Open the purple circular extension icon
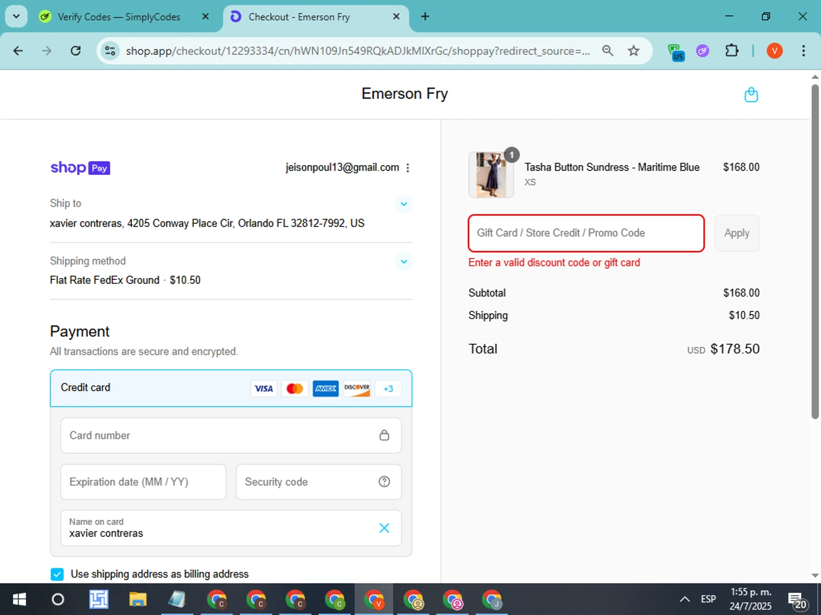The image size is (821, 615). (x=703, y=51)
